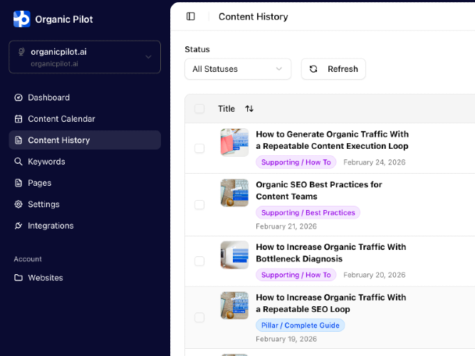The height and width of the screenshot is (356, 475).
Task: Select Content History in the sidebar
Action: point(59,140)
